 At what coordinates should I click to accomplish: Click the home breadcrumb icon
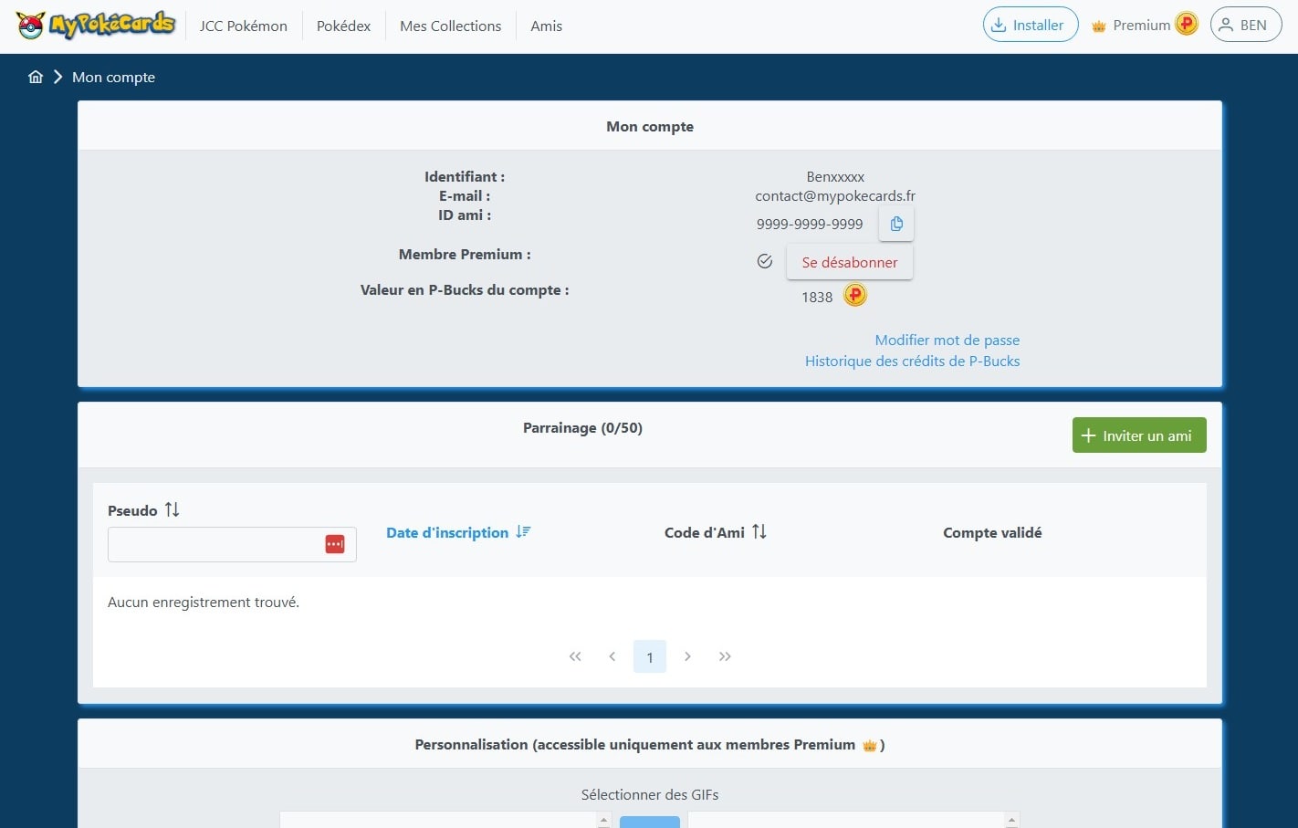coord(35,77)
